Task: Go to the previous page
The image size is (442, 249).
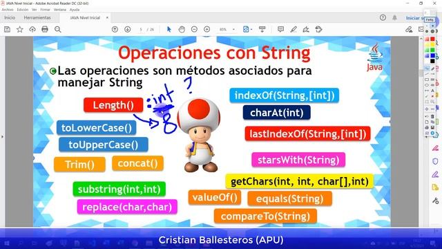Action: [115, 29]
